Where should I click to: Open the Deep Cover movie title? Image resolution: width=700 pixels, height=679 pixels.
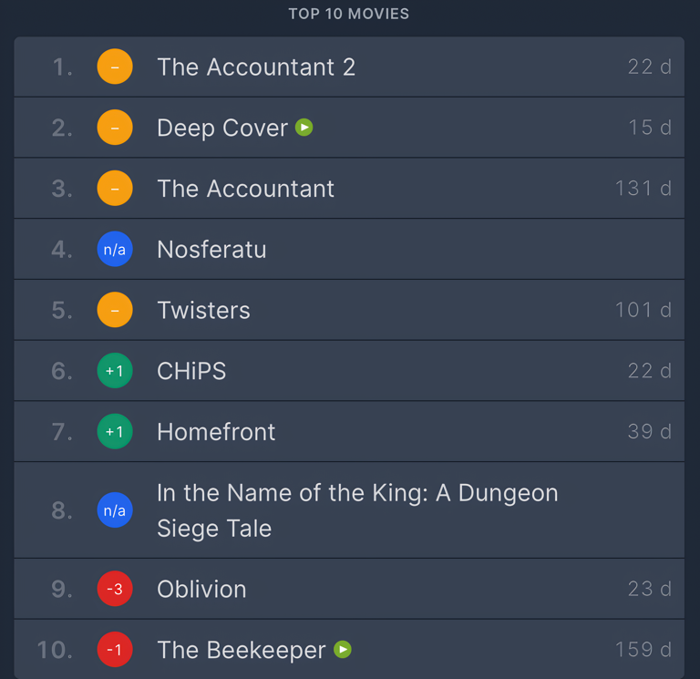(222, 129)
